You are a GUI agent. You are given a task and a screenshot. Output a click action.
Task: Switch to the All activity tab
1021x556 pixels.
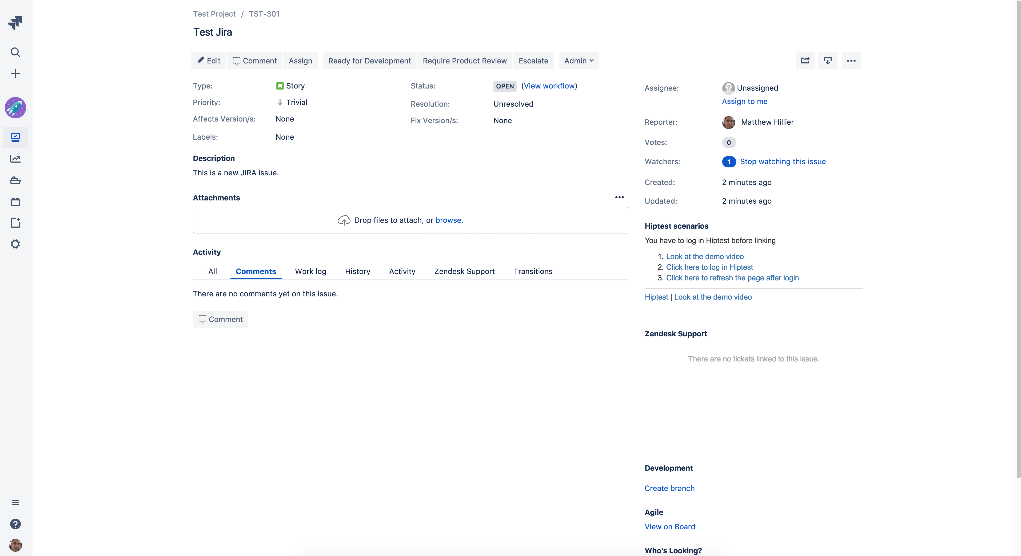pyautogui.click(x=213, y=271)
